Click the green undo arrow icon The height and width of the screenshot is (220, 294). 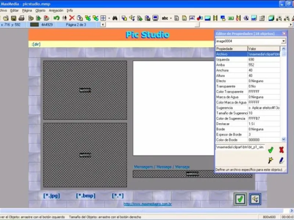click(57, 18)
